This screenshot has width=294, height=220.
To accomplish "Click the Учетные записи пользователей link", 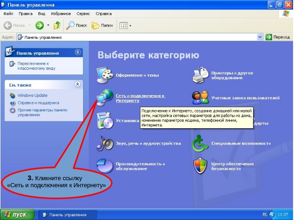I will pyautogui.click(x=245, y=98).
